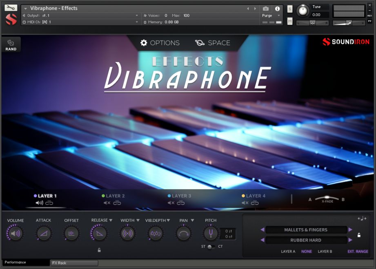Select the Performance tab
Screen dimensions: 376x269
[16, 263]
